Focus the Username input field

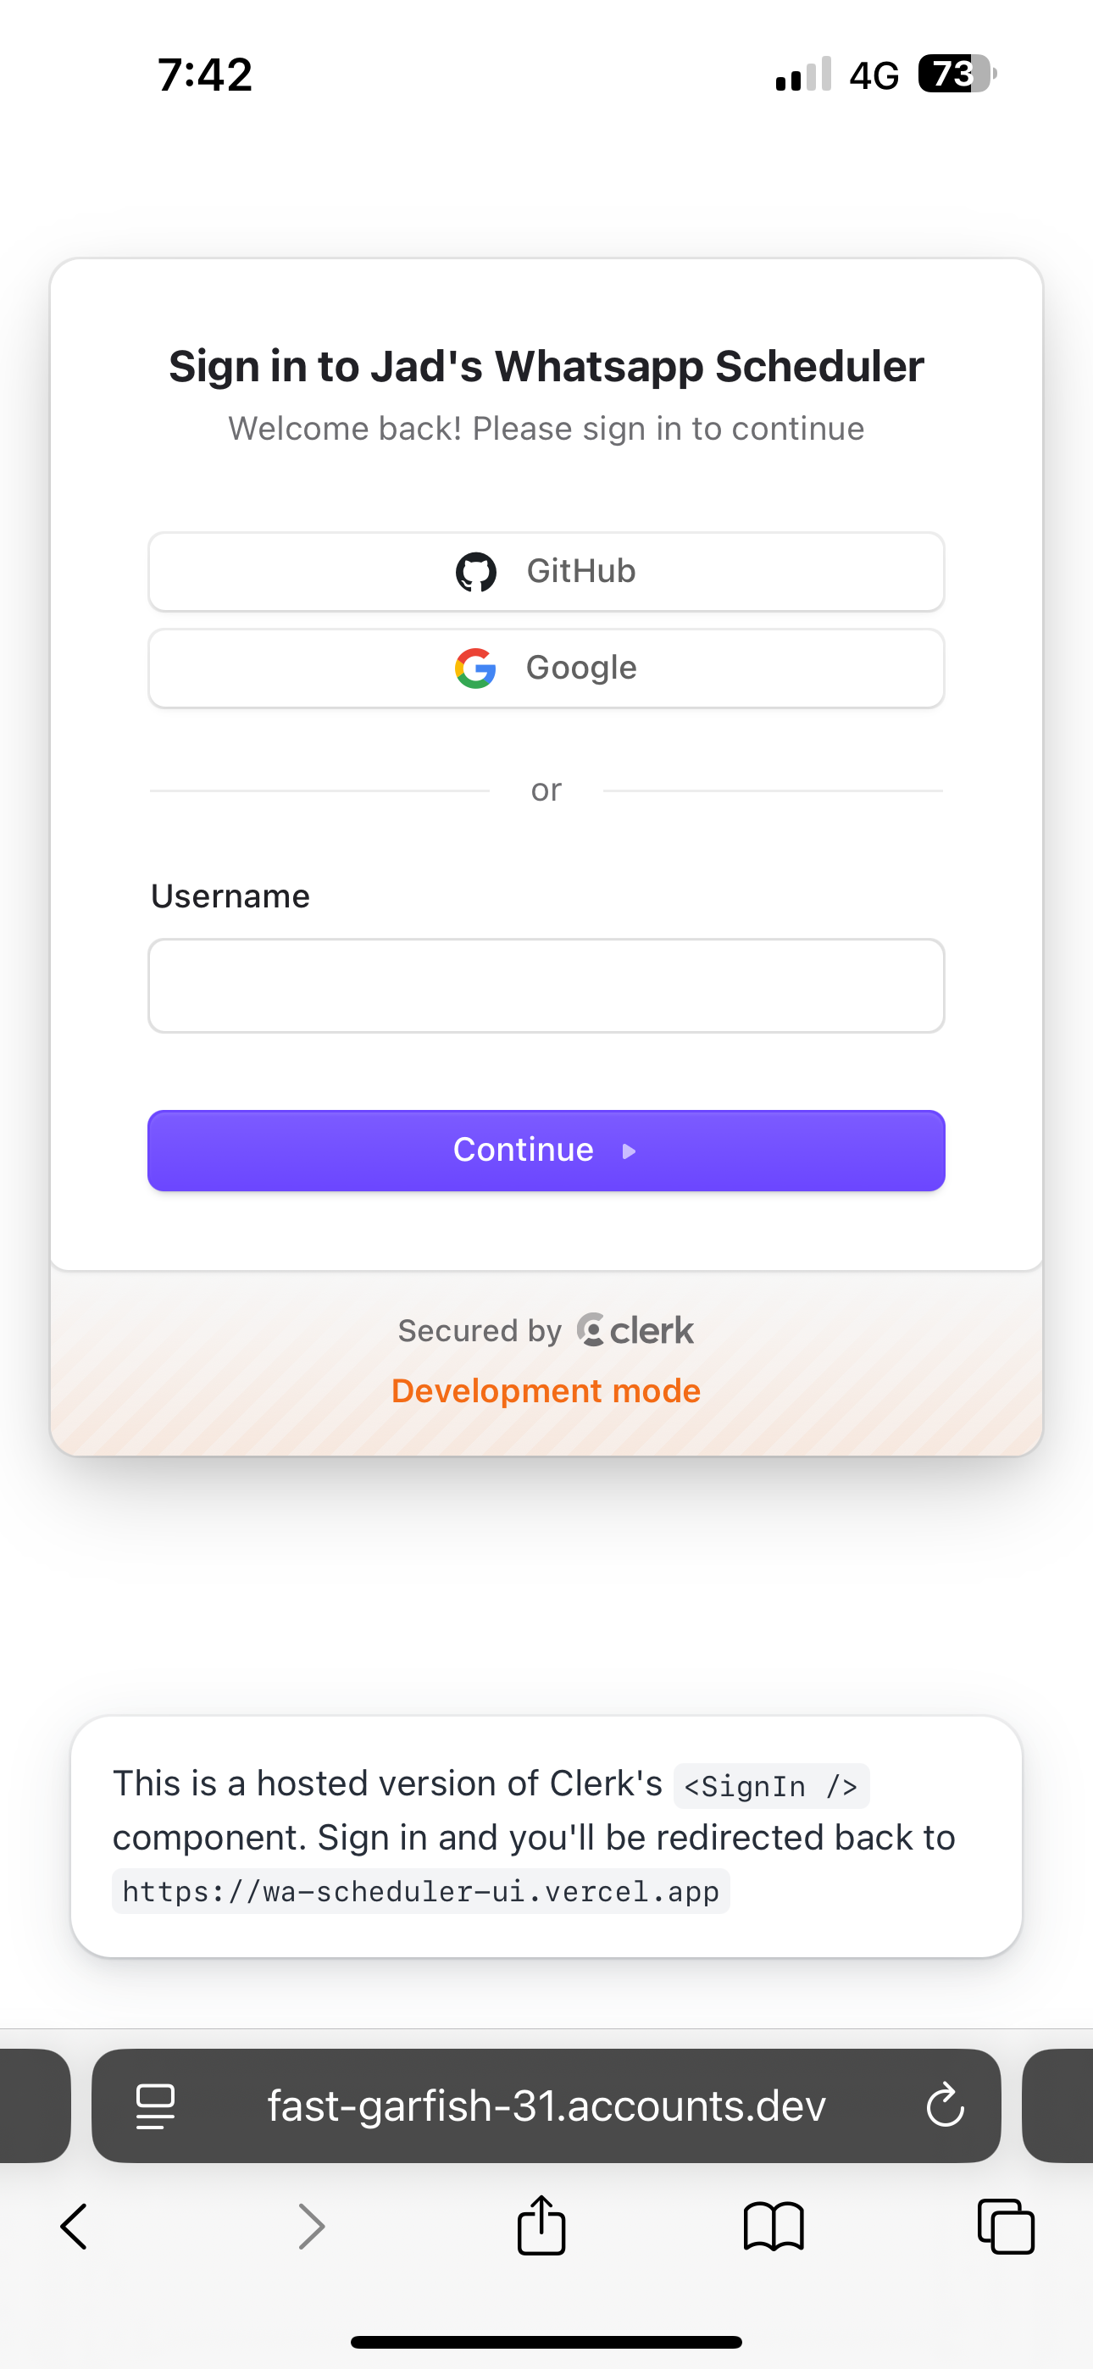pos(546,986)
